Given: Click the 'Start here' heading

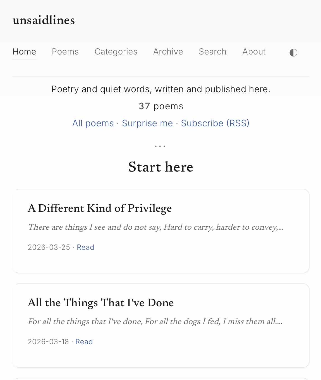Looking at the screenshot, I should click(160, 167).
